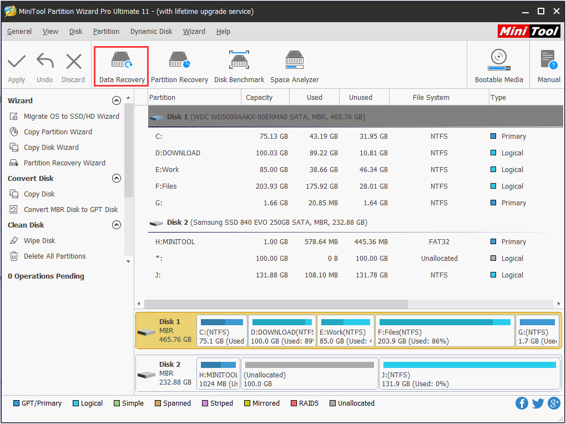Sort by Used column header

[315, 98]
